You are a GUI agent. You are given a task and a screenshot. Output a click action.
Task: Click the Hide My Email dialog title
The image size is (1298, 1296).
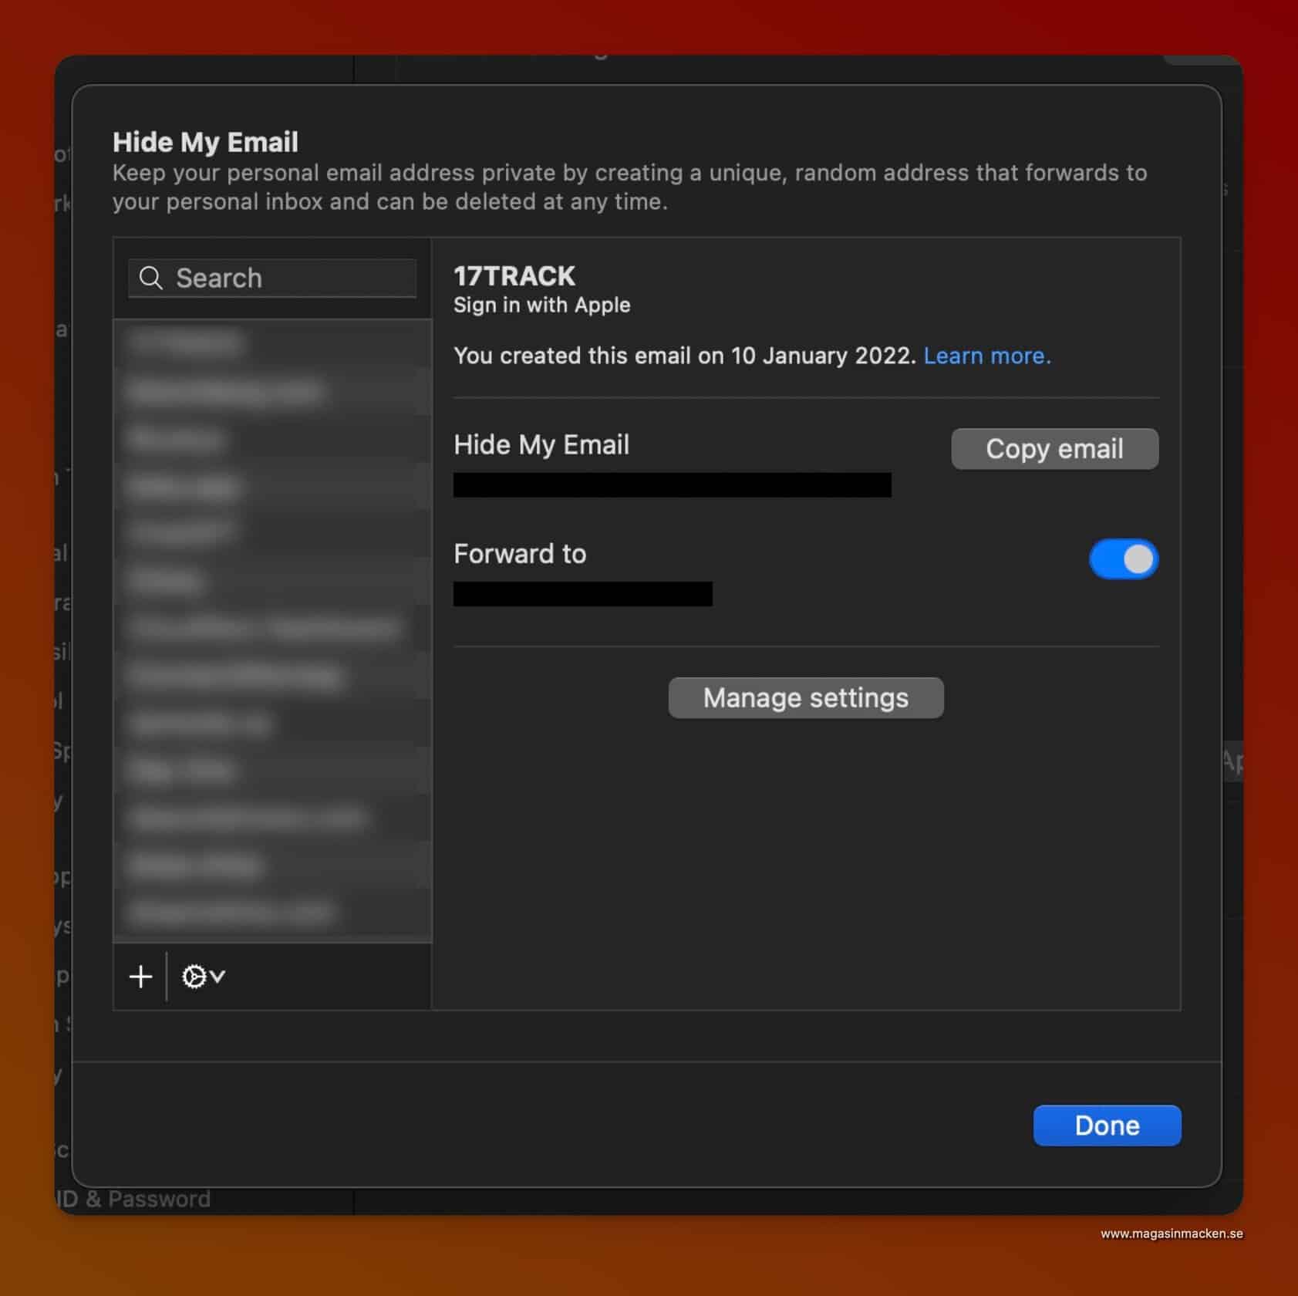pyautogui.click(x=205, y=142)
